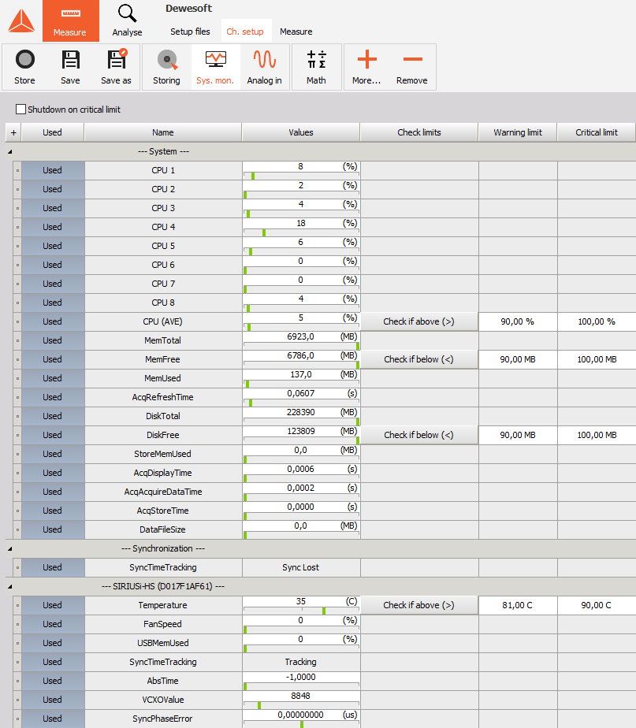Edit MemFree critical limit 100,00 MB
This screenshot has height=728, width=636.
tap(597, 359)
